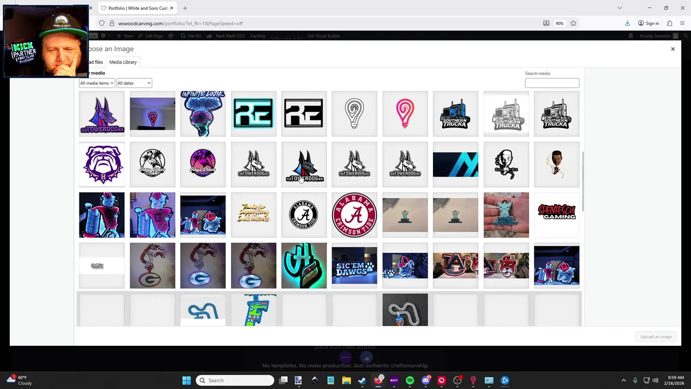Open File Explorer from the taskbar
Image resolution: width=691 pixels, height=389 pixels.
coord(346,380)
